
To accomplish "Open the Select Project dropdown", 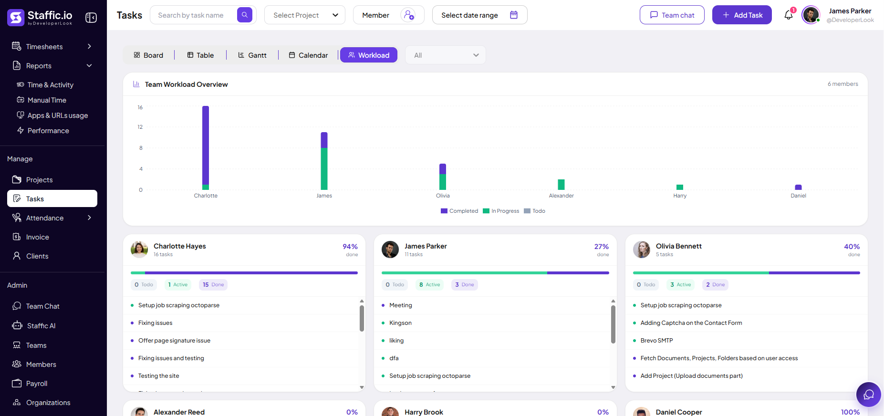I will tap(305, 15).
